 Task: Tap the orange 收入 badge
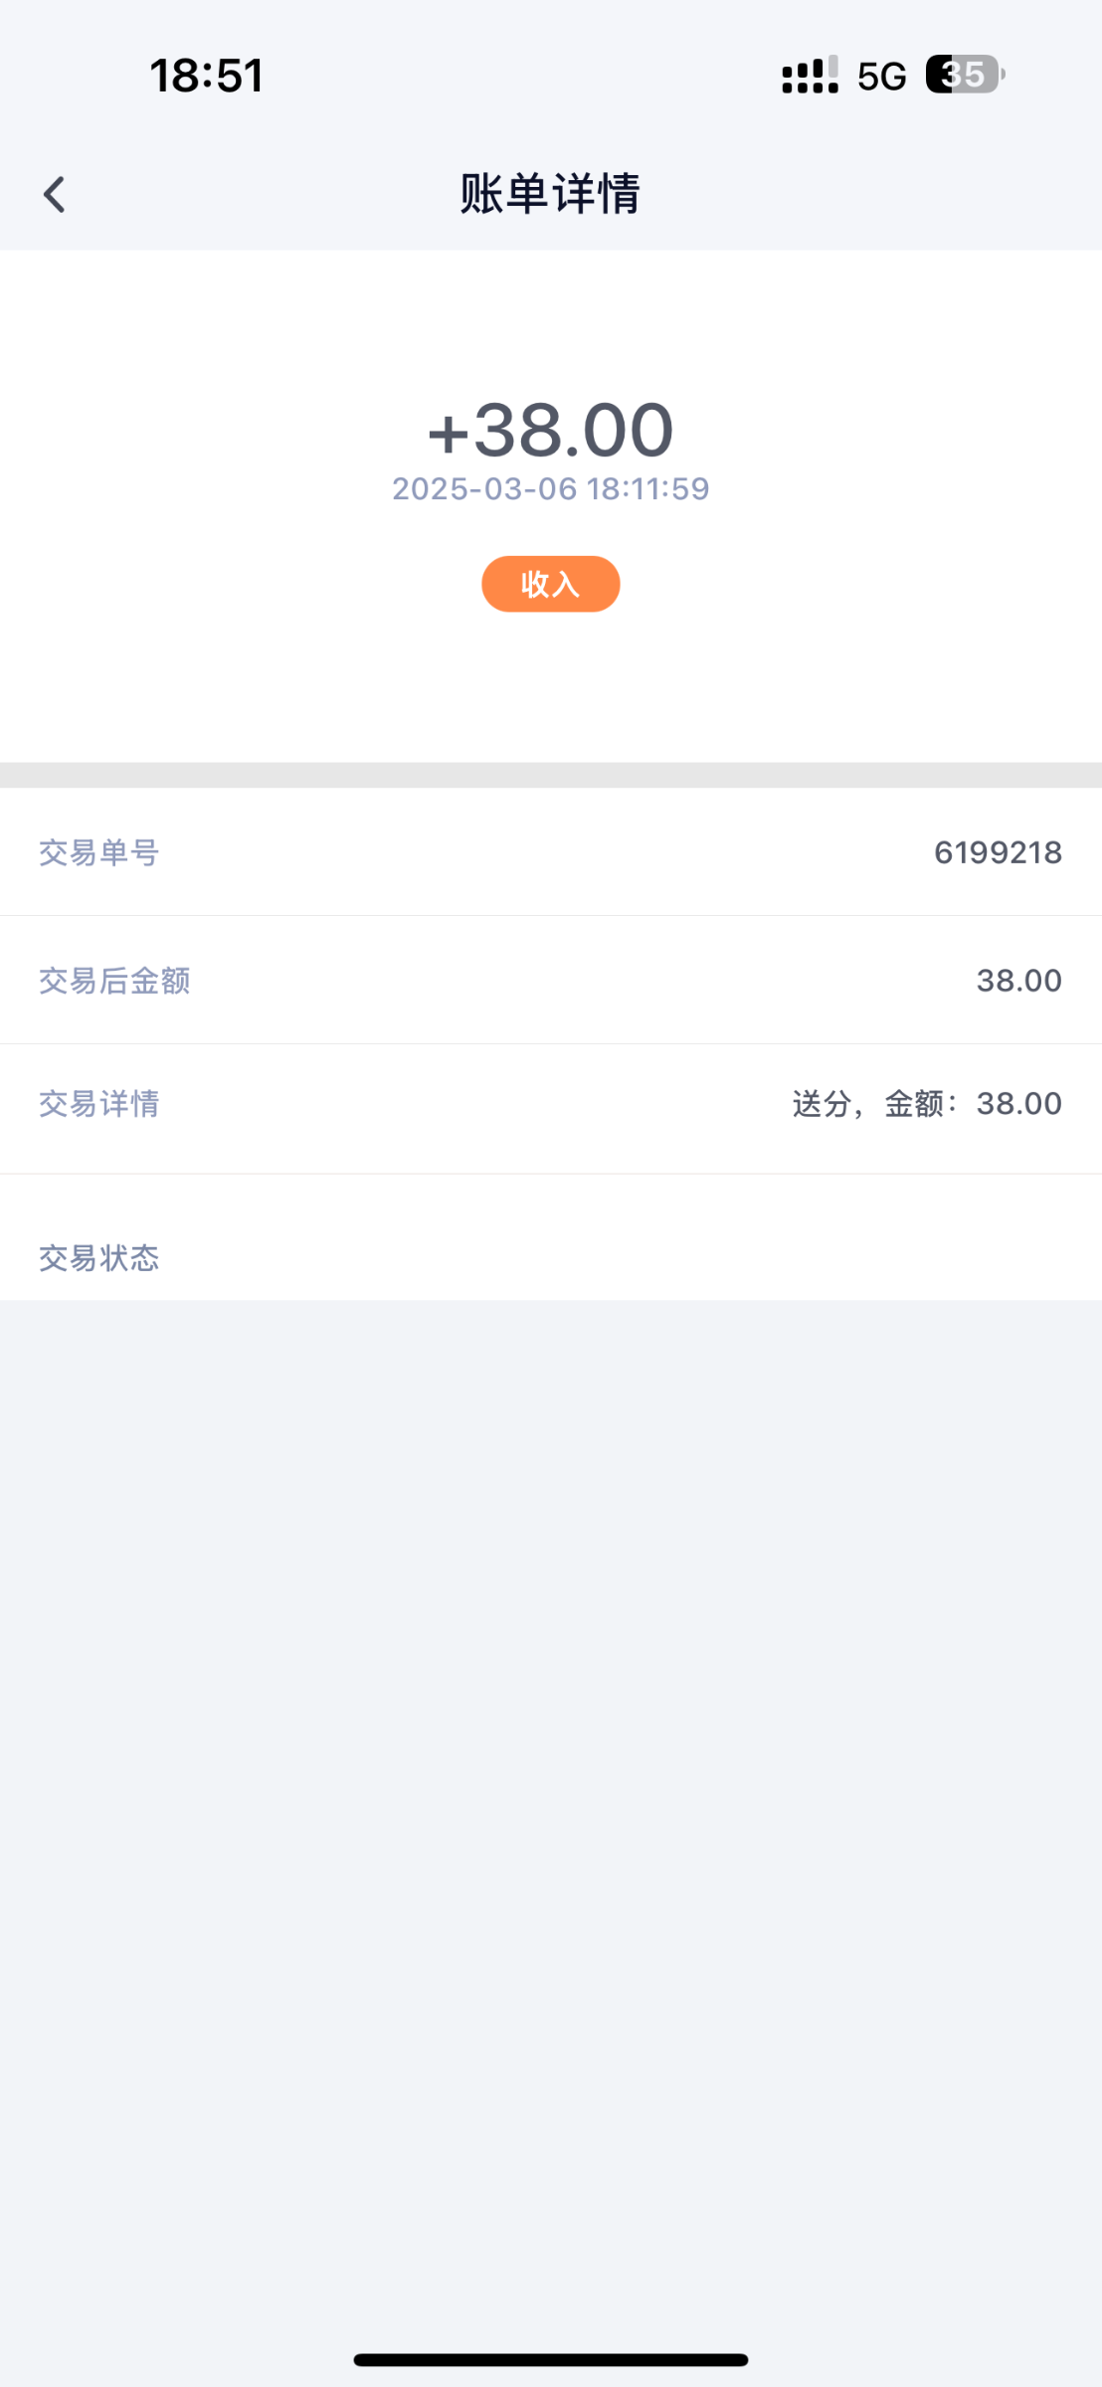coord(550,584)
